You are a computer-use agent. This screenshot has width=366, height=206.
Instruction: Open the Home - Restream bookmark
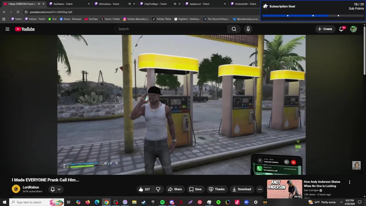[71, 19]
